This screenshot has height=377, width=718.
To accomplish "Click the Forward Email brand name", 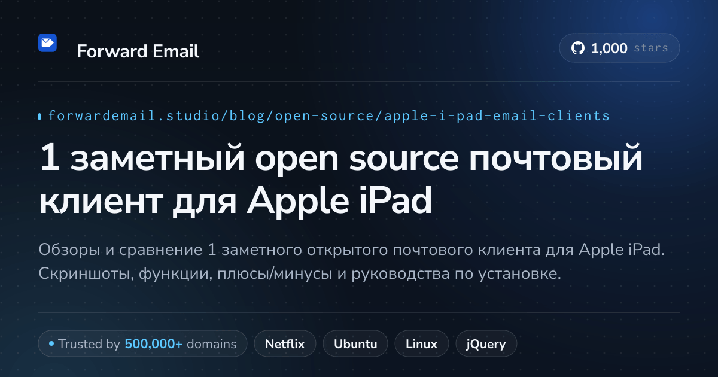I will point(138,51).
